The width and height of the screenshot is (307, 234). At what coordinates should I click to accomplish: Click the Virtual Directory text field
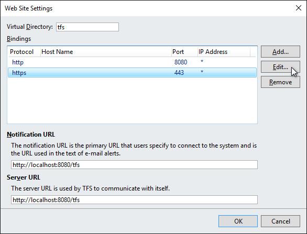click(87, 27)
